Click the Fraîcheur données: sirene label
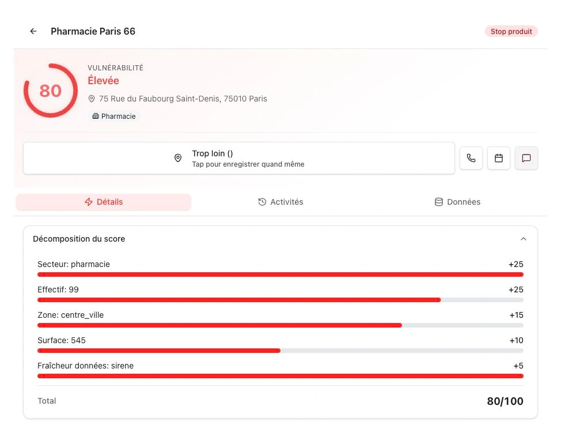The width and height of the screenshot is (561, 421). pyautogui.click(x=85, y=366)
